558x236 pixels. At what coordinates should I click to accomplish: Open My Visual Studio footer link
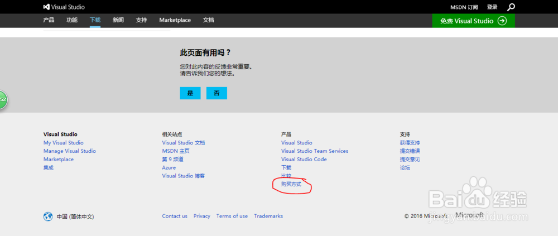(64, 143)
